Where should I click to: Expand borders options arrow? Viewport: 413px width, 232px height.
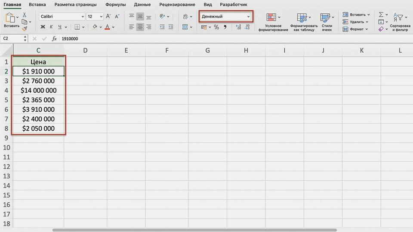(83, 27)
